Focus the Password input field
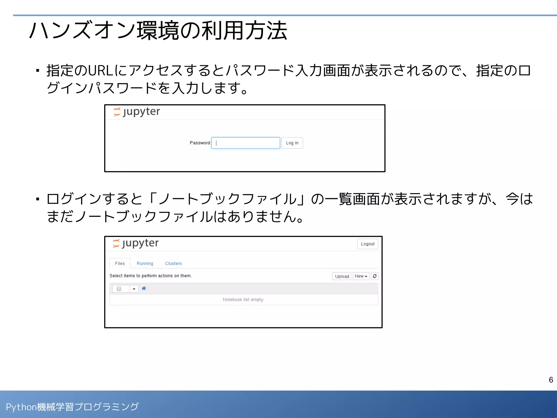Screen dimensions: 557x418 pyautogui.click(x=246, y=143)
